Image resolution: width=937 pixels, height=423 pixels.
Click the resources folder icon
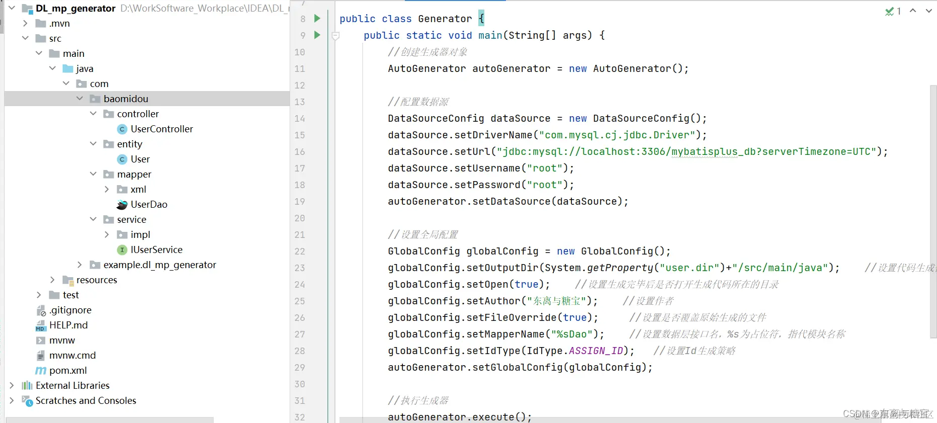point(68,280)
